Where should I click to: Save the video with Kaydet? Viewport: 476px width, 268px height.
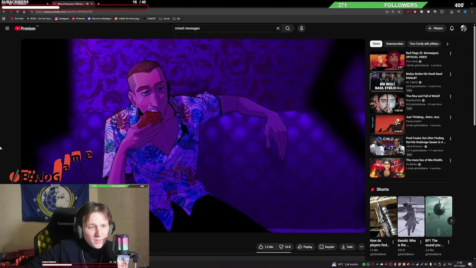click(x=327, y=247)
